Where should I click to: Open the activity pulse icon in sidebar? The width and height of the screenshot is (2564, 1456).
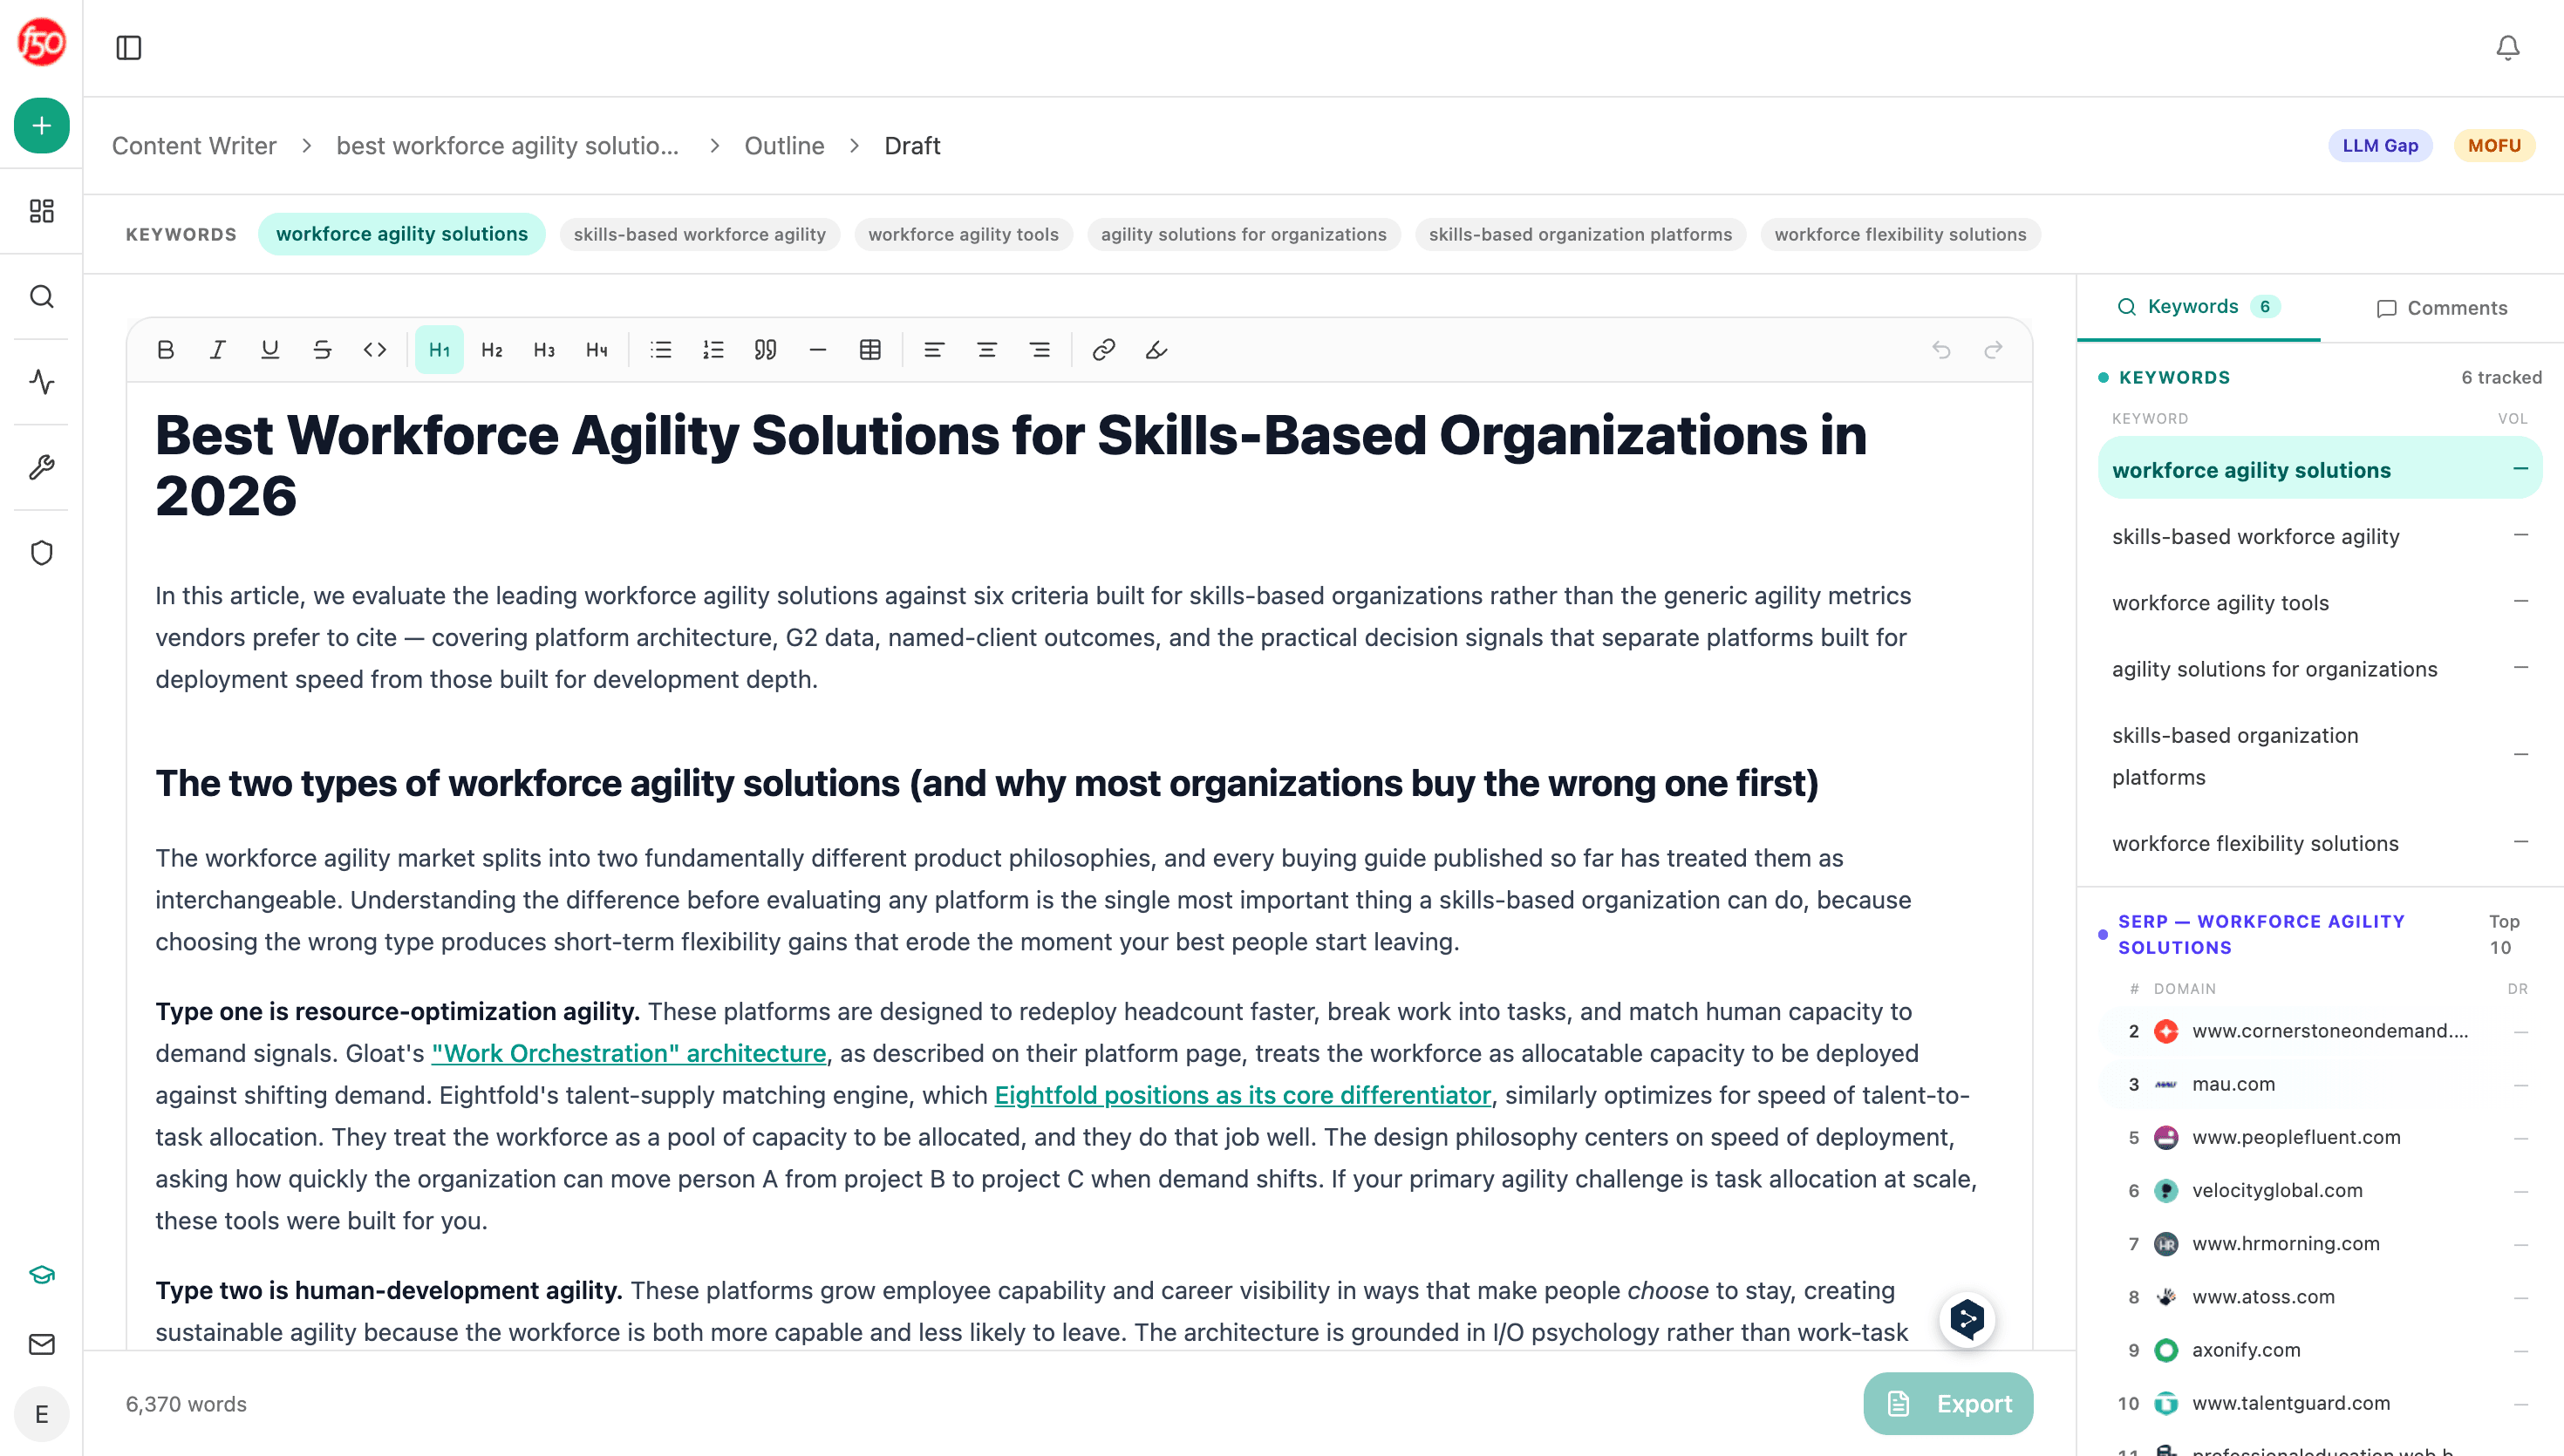(x=41, y=382)
